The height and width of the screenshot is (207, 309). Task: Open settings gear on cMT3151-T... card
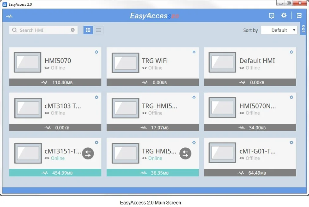97,142
